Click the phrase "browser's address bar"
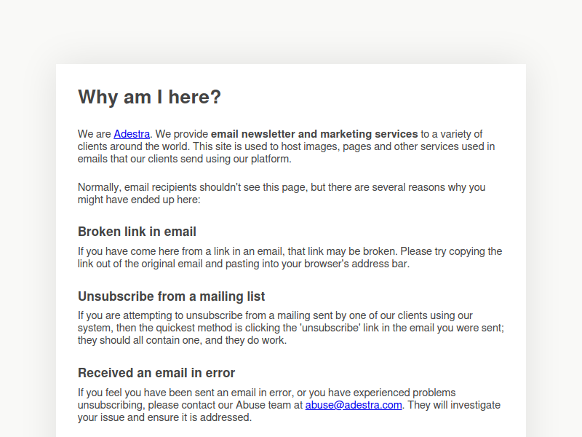This screenshot has height=437, width=582. coord(356,264)
